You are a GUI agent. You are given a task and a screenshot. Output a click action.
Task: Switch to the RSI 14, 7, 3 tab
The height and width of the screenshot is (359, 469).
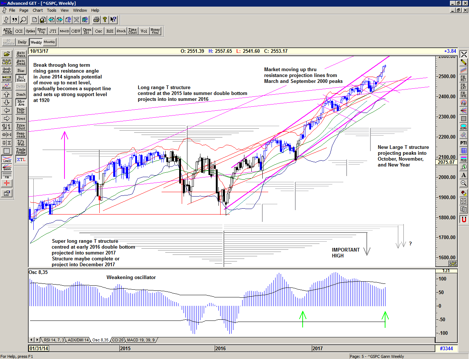tap(54, 340)
